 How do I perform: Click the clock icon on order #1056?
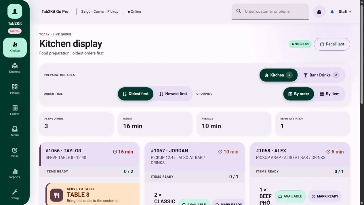(x=115, y=152)
